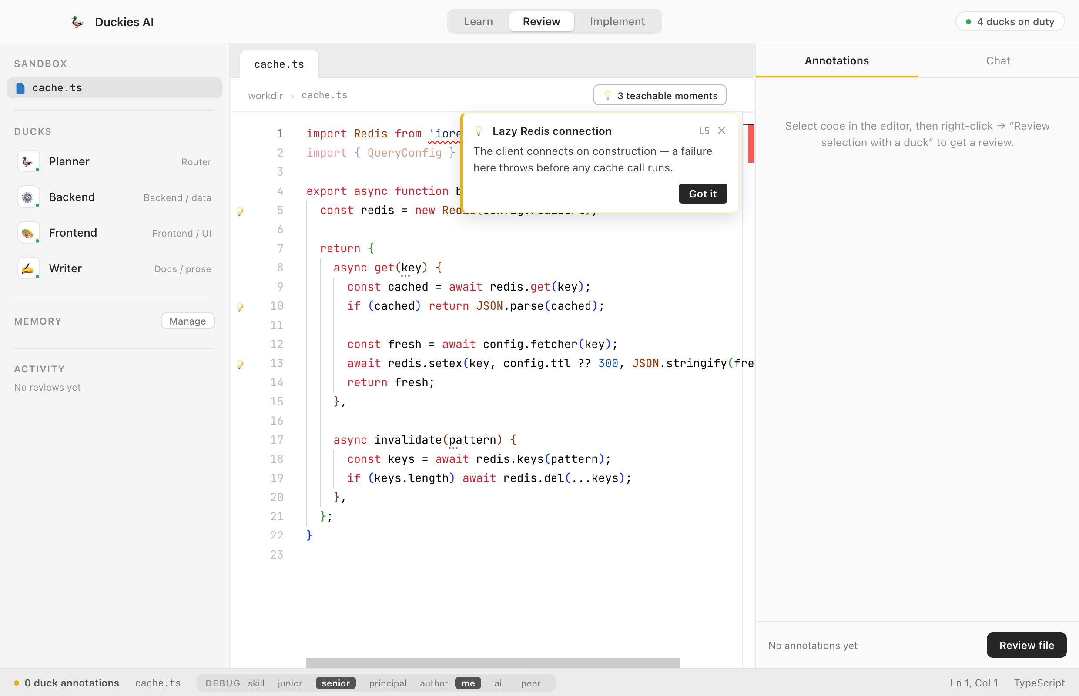The height and width of the screenshot is (696, 1079).
Task: Switch to Review mode
Action: point(541,21)
